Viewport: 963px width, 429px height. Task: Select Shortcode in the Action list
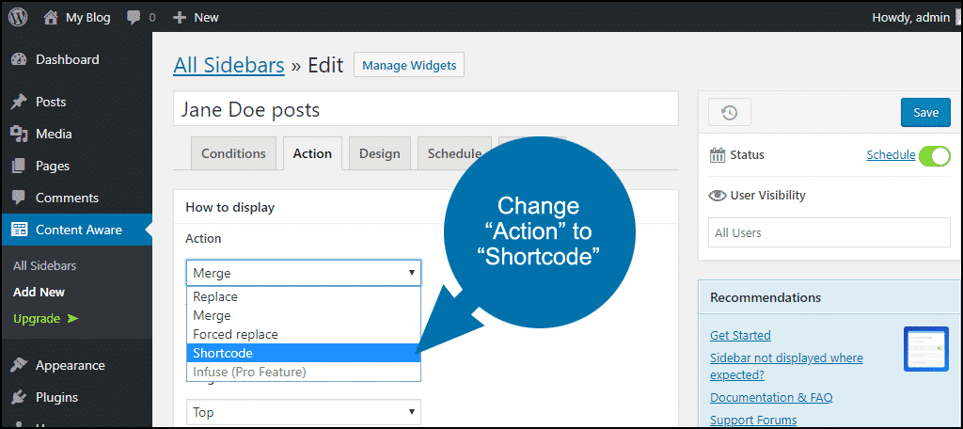[x=304, y=353]
